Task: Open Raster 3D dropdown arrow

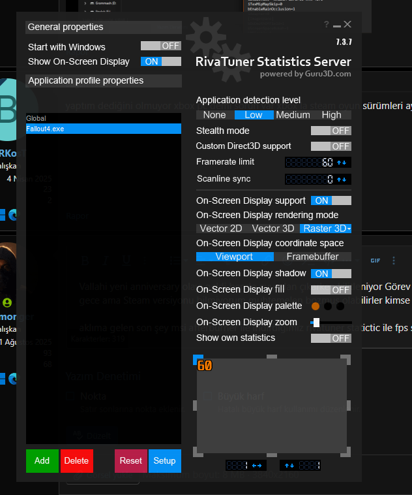Action: pyautogui.click(x=349, y=229)
